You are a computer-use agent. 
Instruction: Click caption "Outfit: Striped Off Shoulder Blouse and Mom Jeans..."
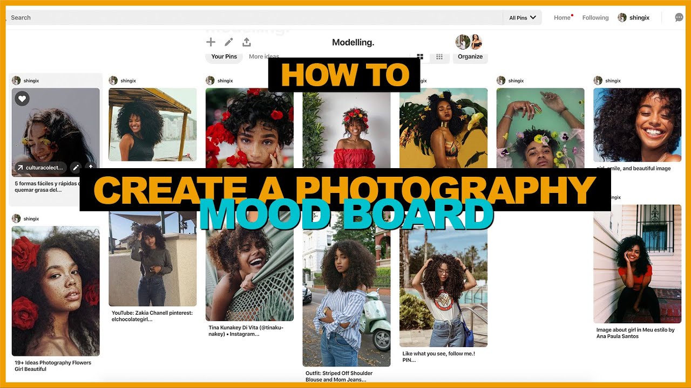[x=339, y=376]
